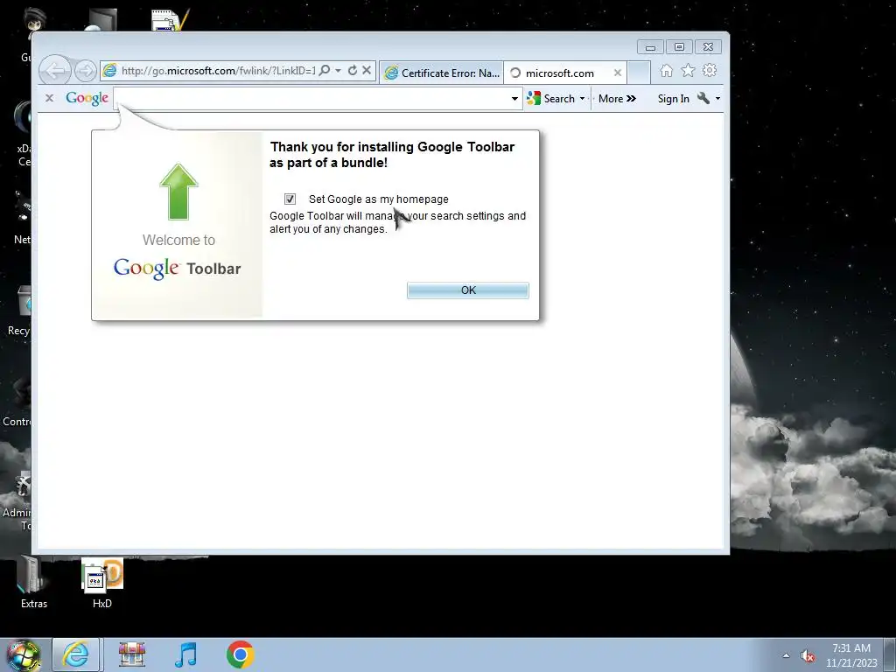Screen dimensions: 896x672
Task: Expand the More toolbar options
Action: click(x=617, y=99)
